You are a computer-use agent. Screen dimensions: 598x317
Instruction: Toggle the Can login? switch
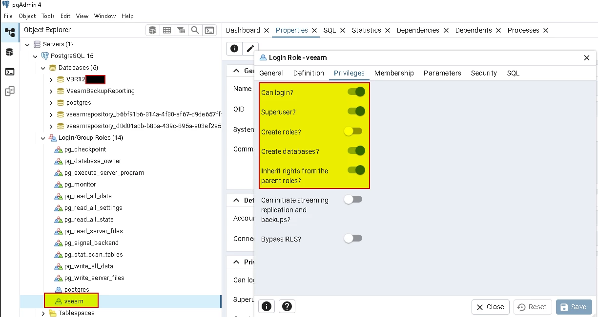(x=356, y=92)
